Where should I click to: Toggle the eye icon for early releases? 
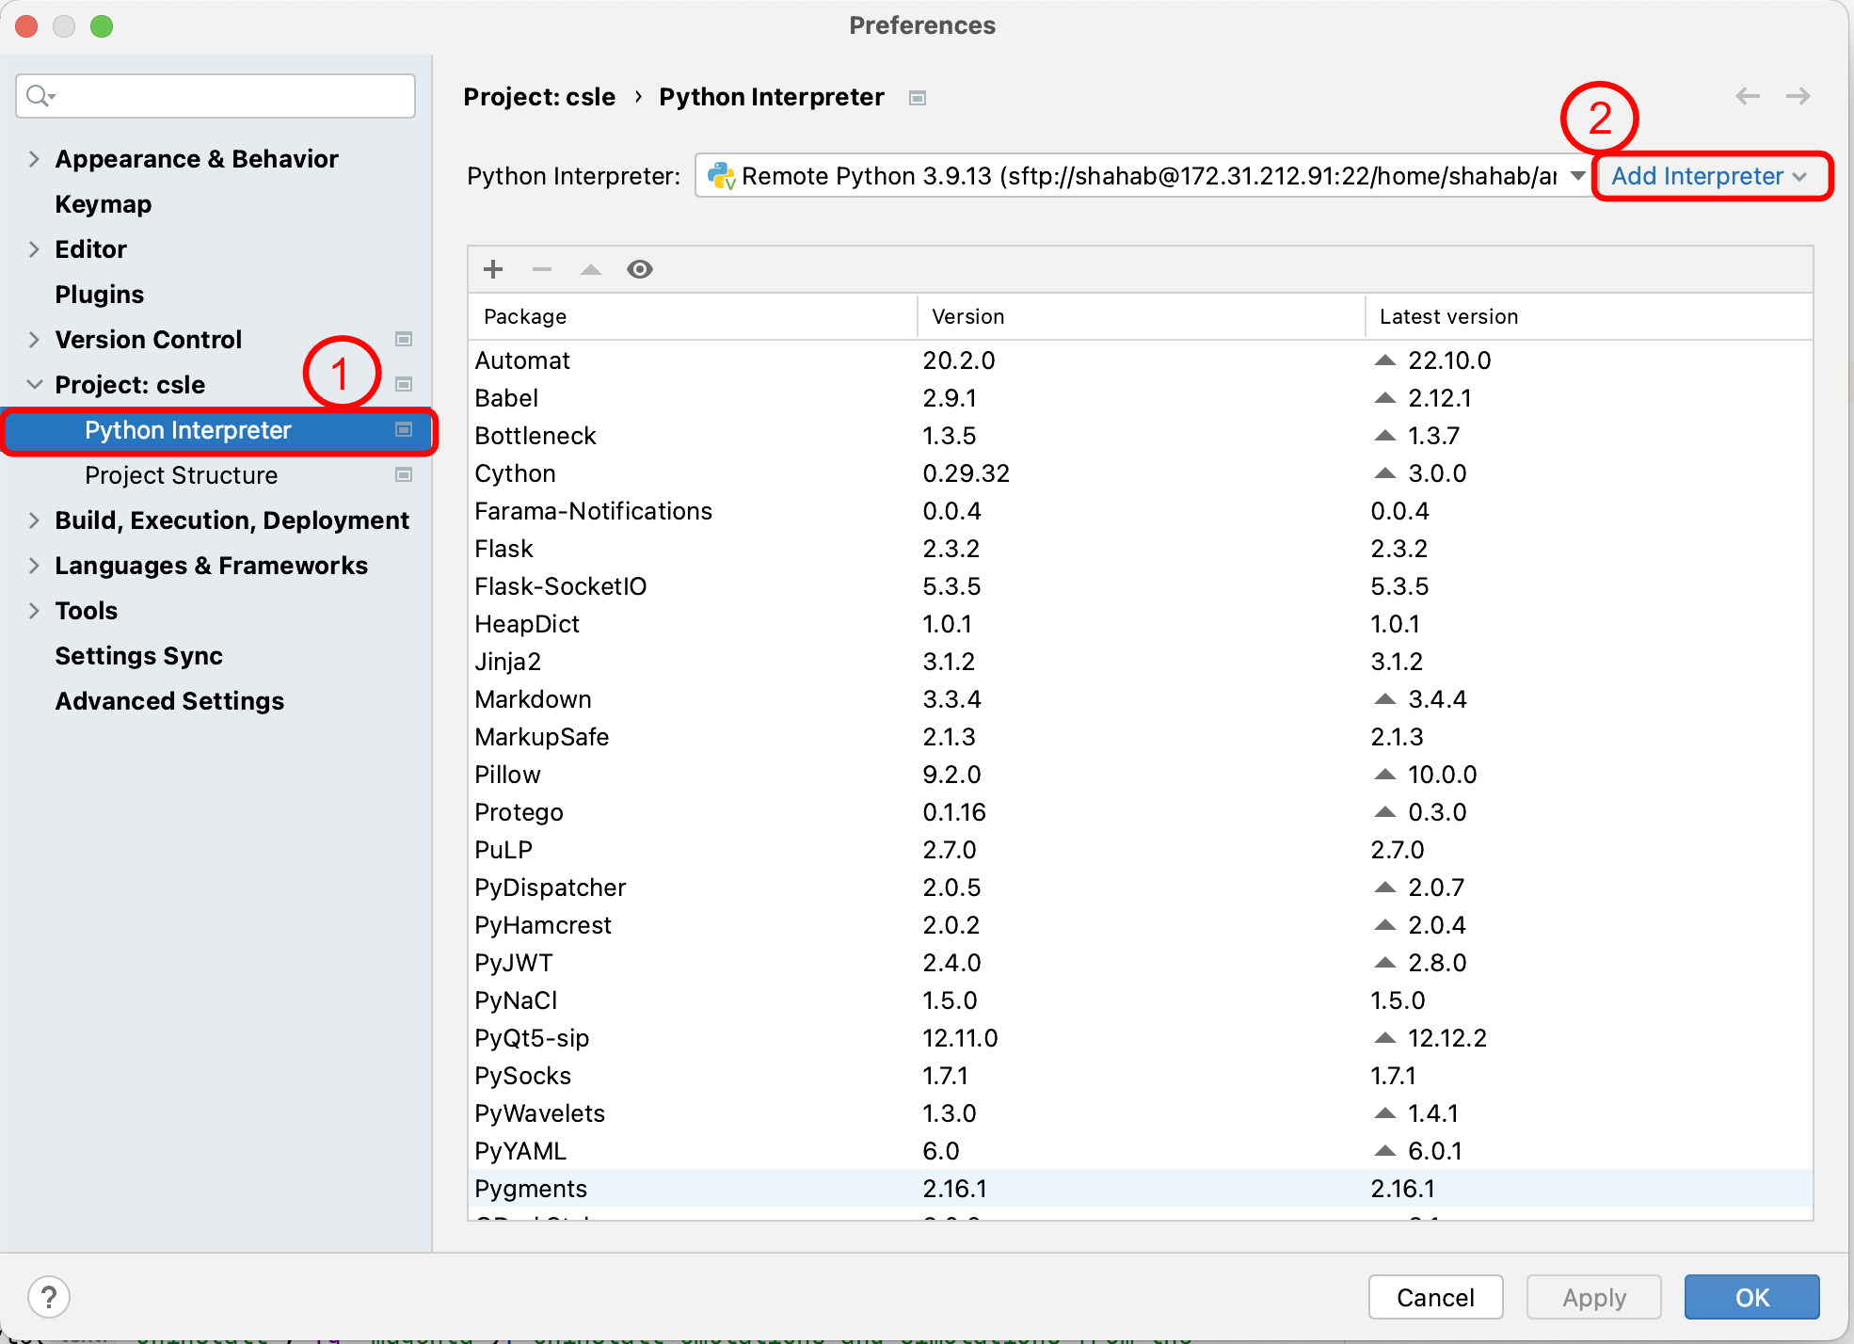coord(640,270)
